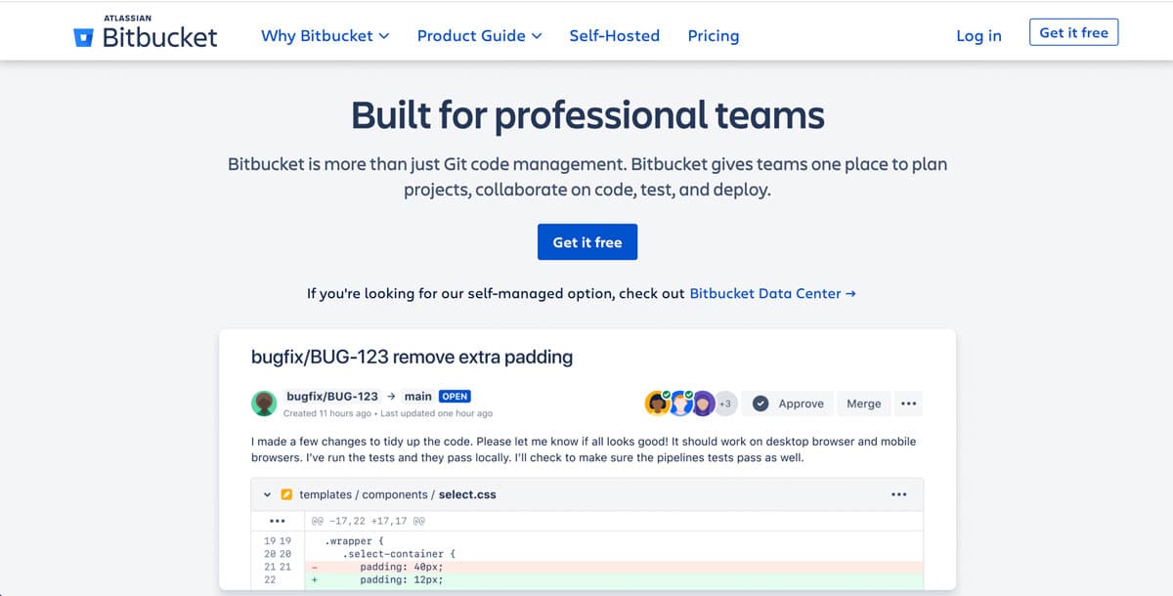Click the first reviewer avatar

[657, 403]
